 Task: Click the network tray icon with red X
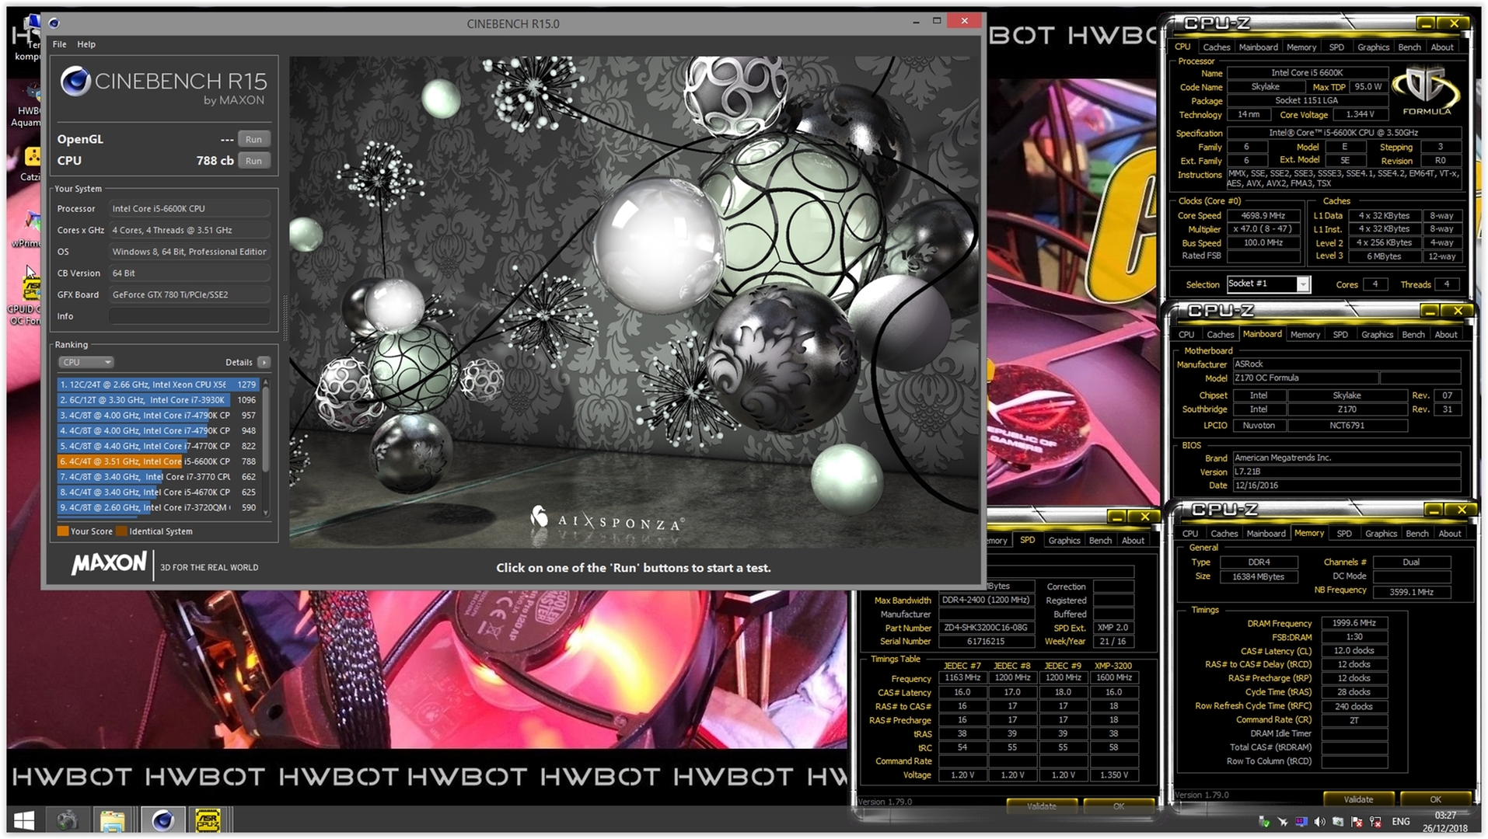(x=1374, y=822)
